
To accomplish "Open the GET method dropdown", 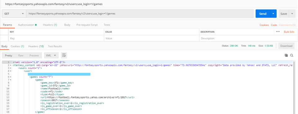I will point(14,14).
